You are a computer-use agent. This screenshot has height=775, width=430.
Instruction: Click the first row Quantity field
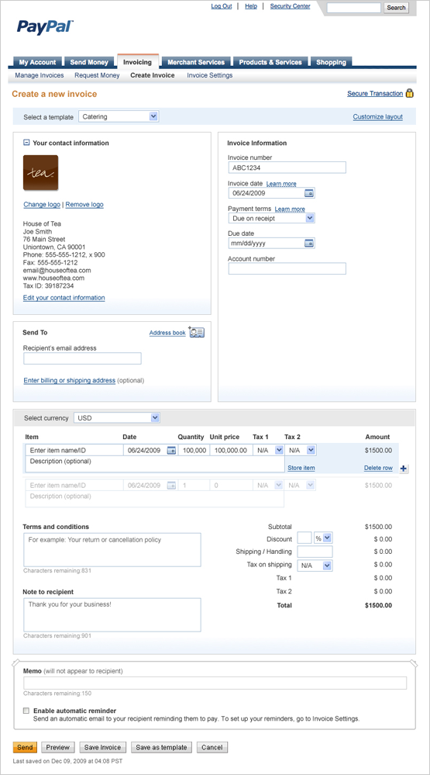click(194, 450)
